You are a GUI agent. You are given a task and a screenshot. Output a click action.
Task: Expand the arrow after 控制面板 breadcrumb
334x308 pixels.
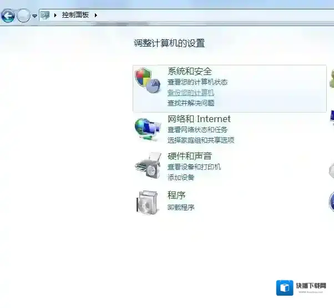point(95,15)
